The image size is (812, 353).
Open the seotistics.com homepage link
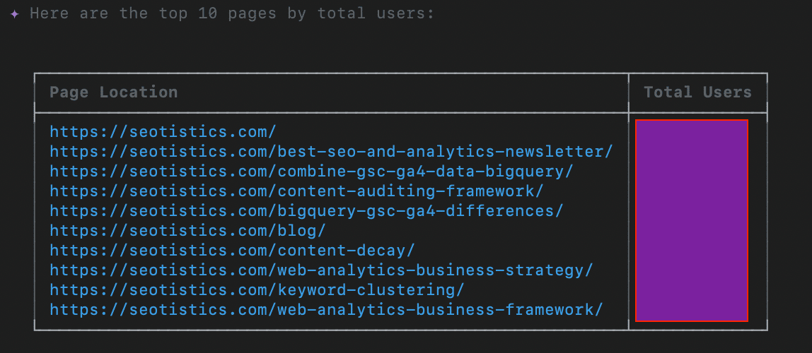(x=163, y=131)
